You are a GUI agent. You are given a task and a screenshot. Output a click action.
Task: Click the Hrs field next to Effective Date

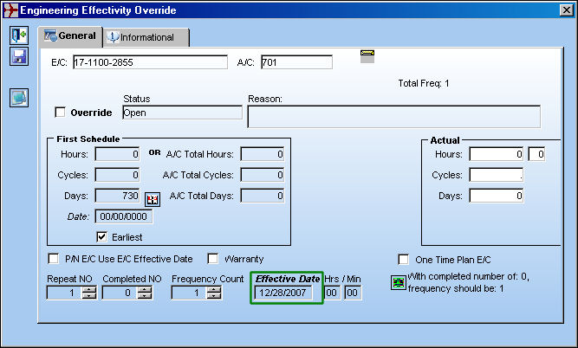332,293
